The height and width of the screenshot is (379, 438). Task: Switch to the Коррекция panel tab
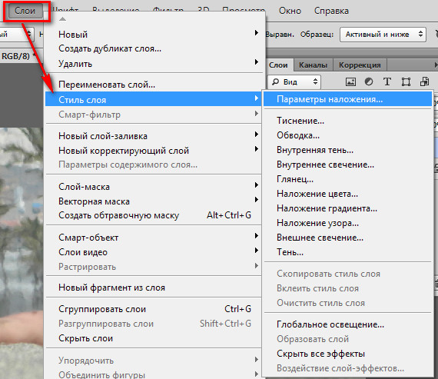[x=360, y=65]
